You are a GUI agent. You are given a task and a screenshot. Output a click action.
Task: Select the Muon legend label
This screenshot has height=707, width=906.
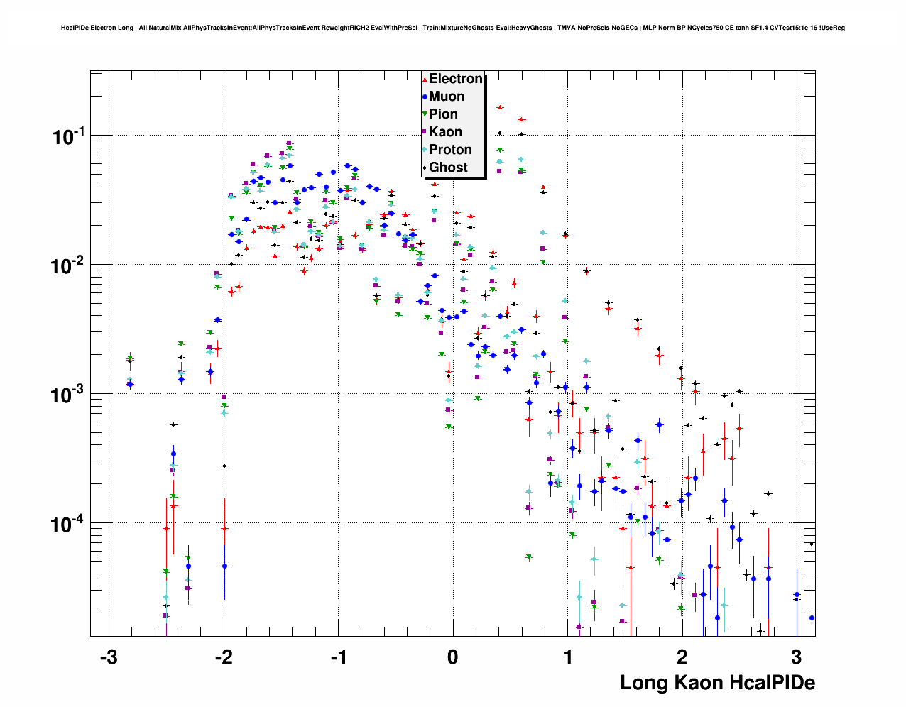click(447, 97)
